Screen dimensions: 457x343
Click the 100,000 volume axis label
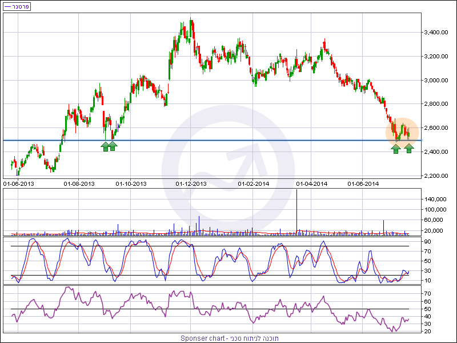(435, 209)
